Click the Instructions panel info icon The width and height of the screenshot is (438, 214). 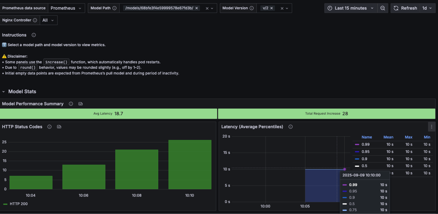tap(34, 35)
